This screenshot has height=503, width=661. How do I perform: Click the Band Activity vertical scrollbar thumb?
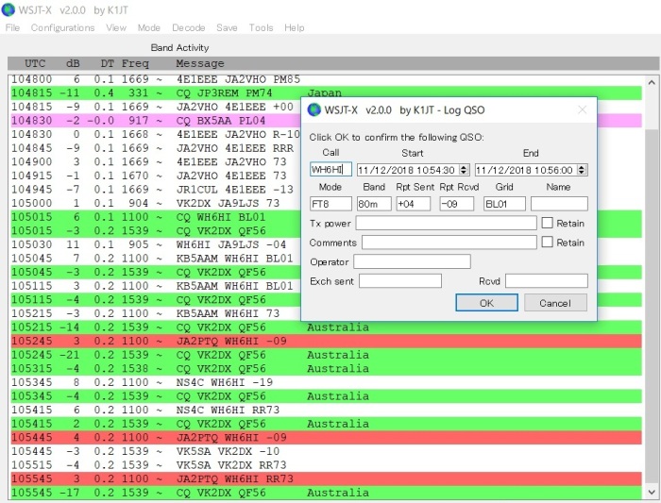pos(652,307)
